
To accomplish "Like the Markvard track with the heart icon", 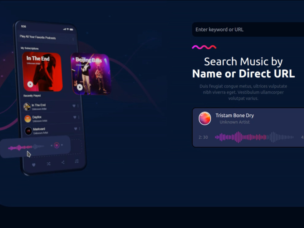I will click(x=76, y=129).
